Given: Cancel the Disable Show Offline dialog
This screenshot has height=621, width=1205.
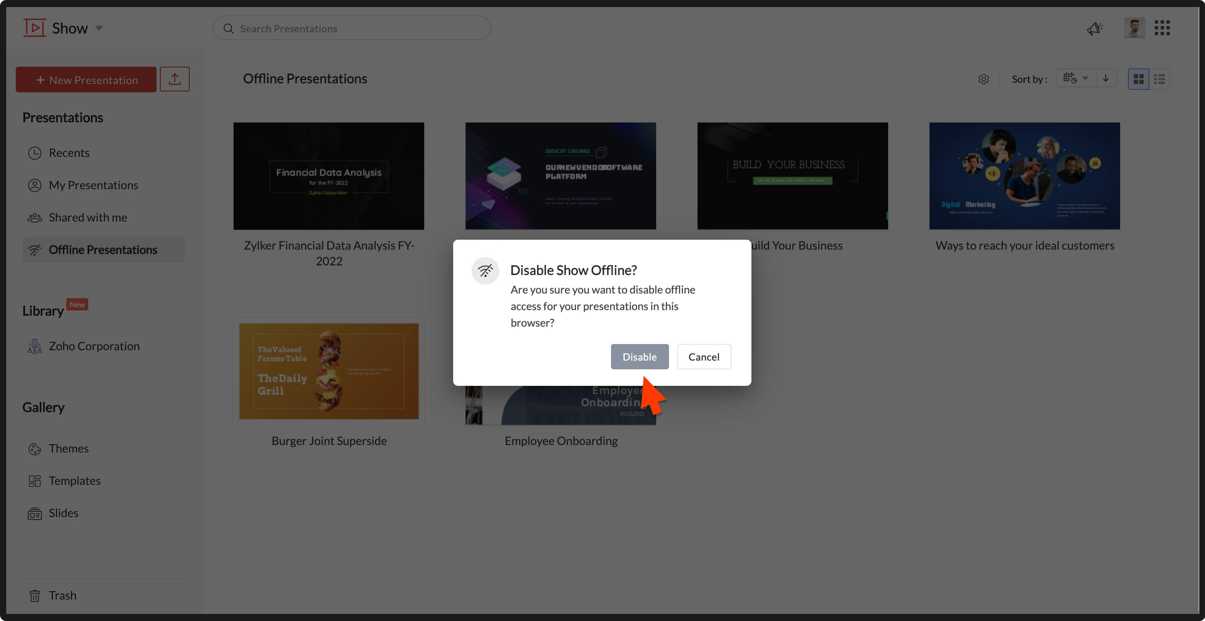Looking at the screenshot, I should (703, 357).
